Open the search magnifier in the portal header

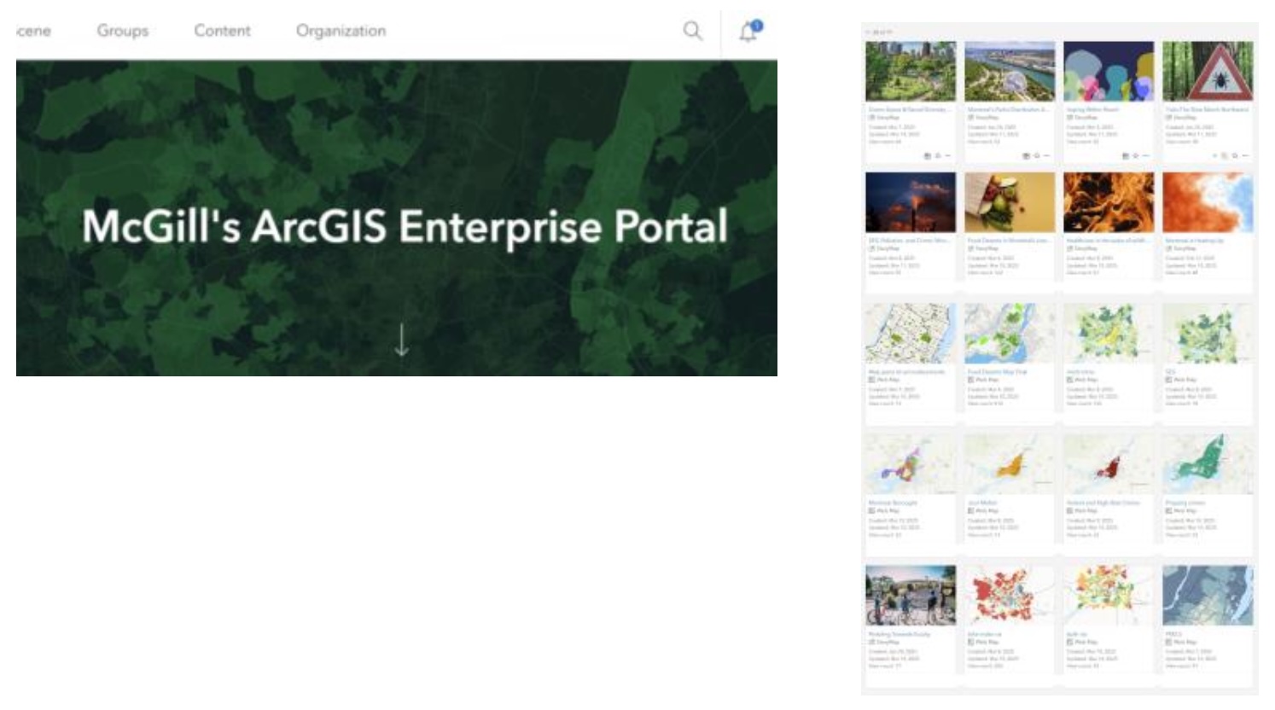click(692, 31)
